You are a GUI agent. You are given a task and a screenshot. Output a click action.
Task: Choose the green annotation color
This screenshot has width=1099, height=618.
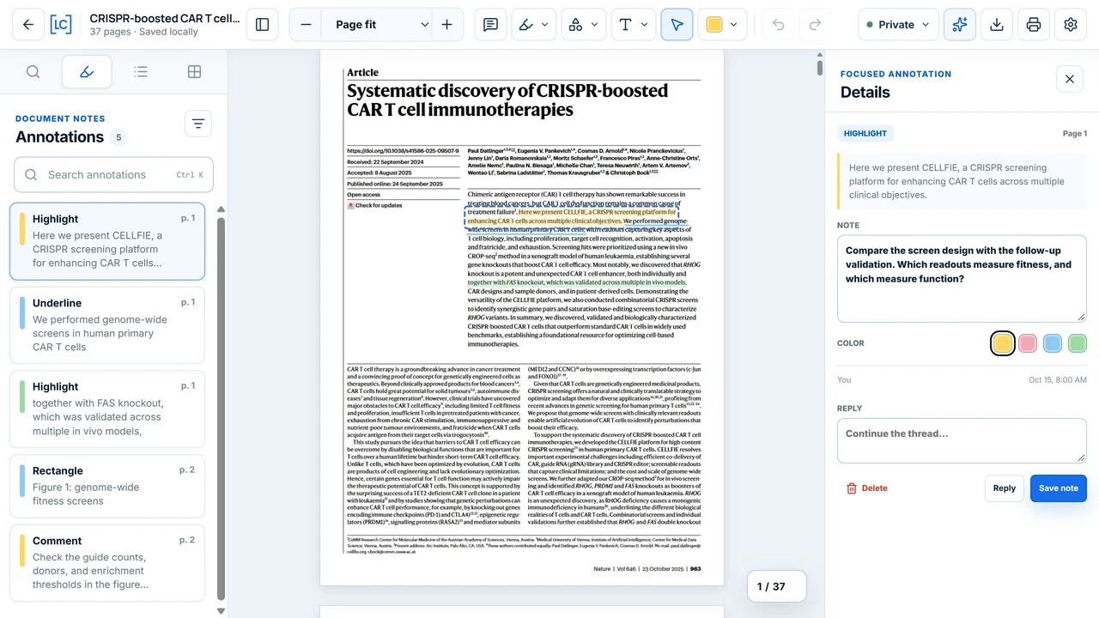(1078, 343)
